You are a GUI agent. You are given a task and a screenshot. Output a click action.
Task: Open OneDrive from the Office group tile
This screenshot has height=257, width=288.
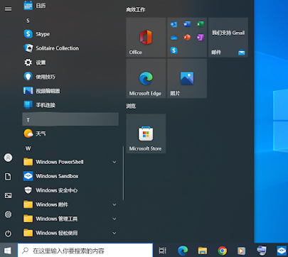[x=174, y=38]
